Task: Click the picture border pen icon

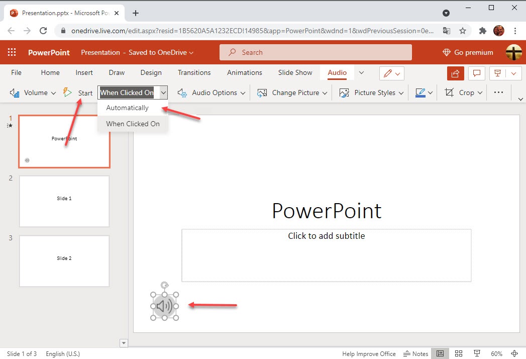Action: coord(420,93)
